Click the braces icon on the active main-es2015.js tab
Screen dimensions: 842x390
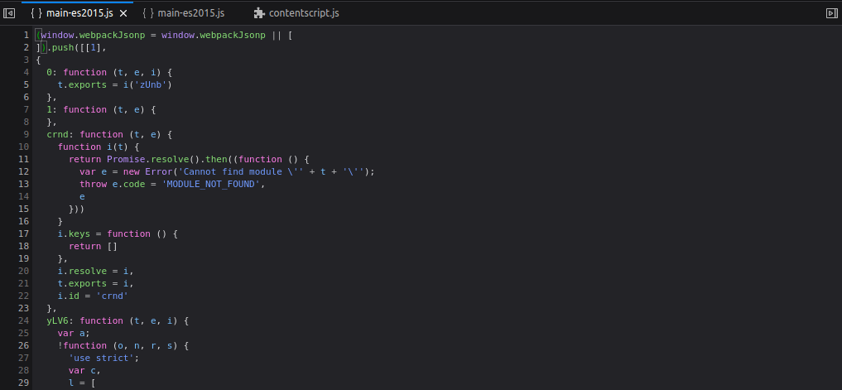coord(36,13)
